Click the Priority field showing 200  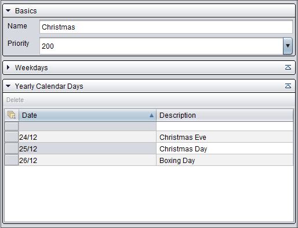161,46
